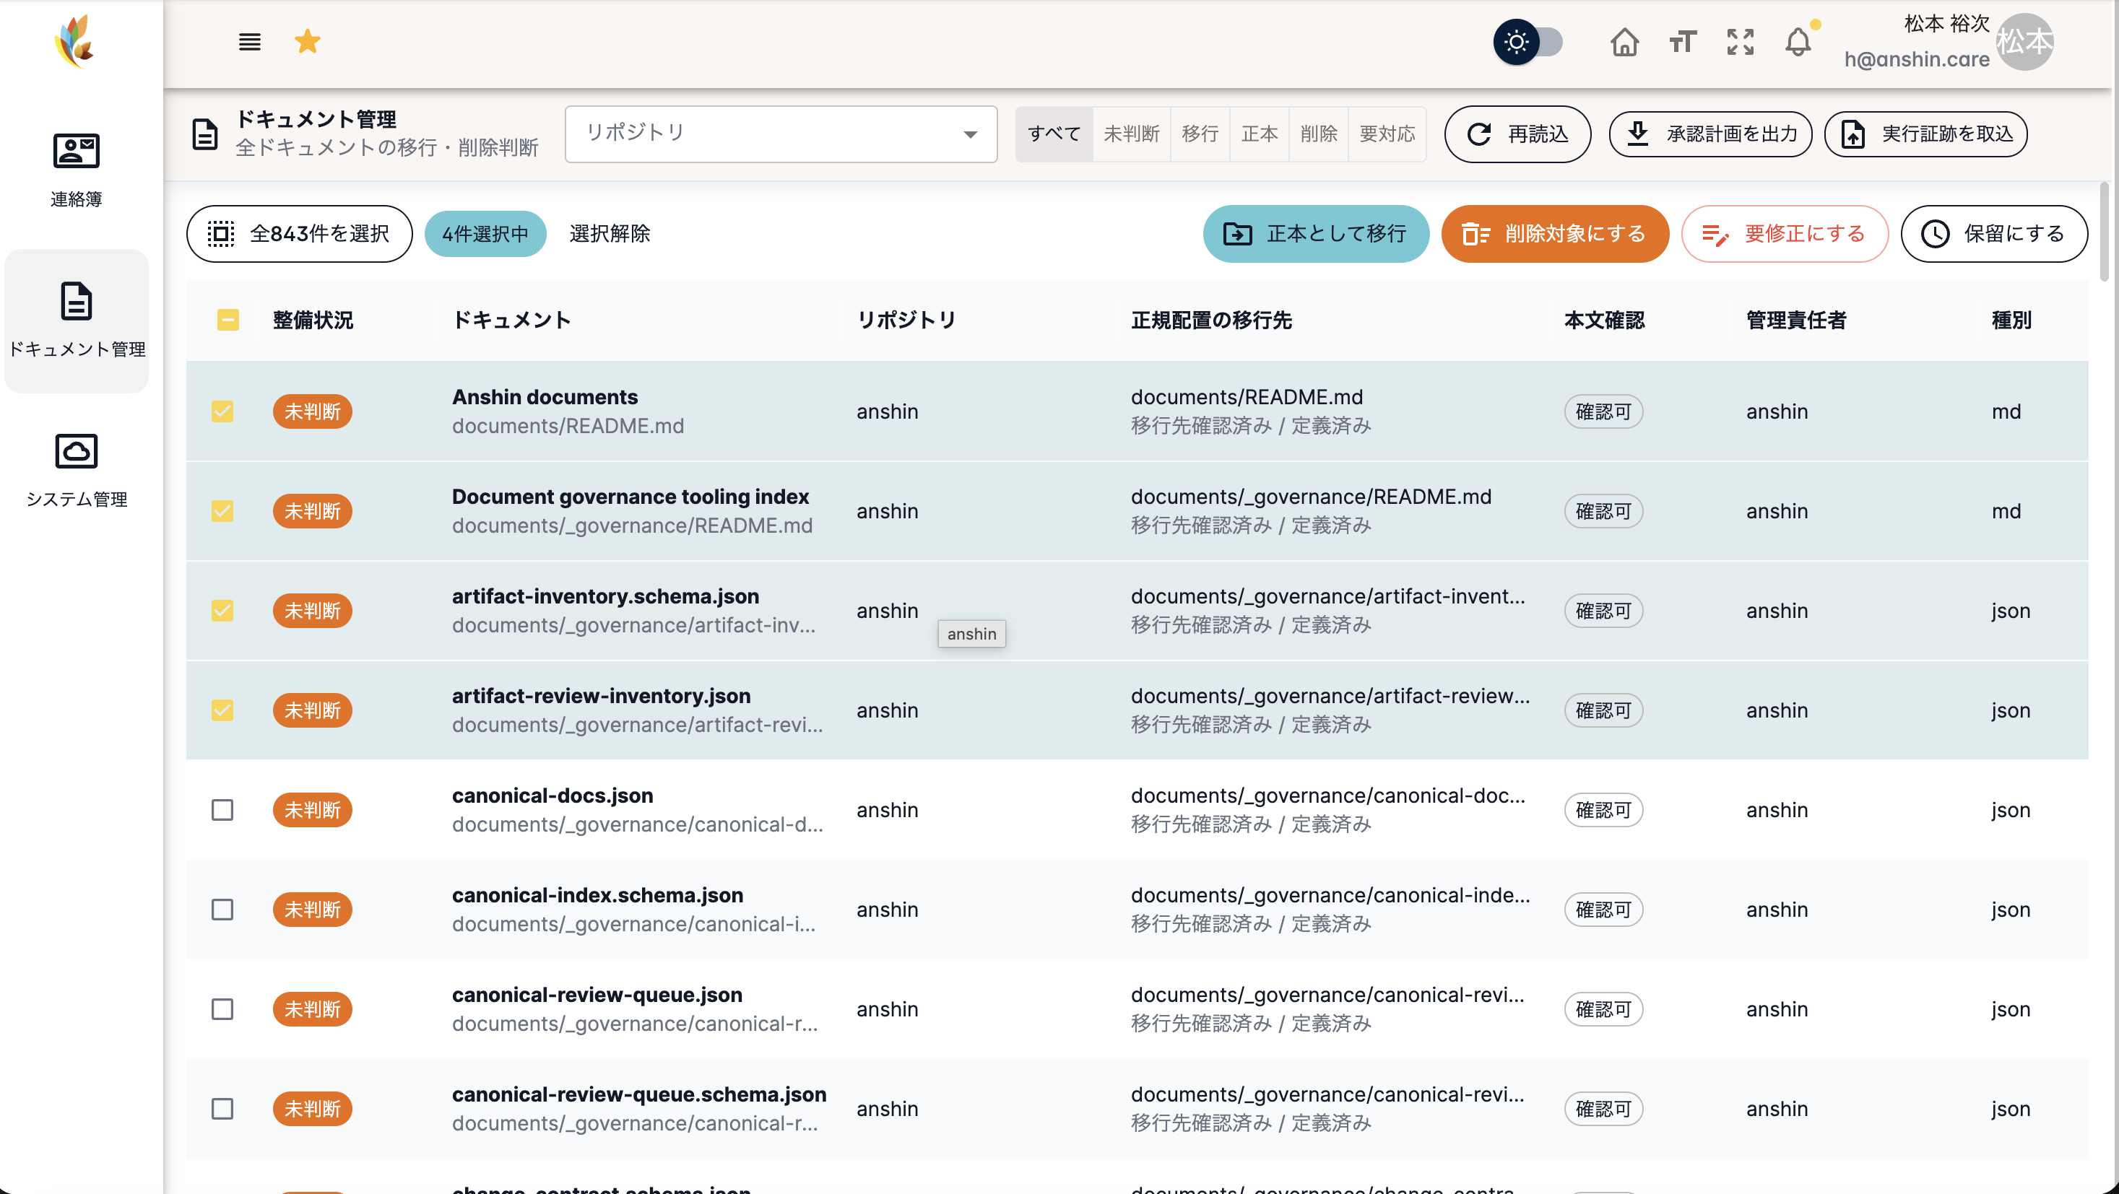Click the 整備状況 column header

(313, 320)
